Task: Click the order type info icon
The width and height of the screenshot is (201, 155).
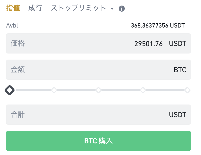Action: (121, 9)
